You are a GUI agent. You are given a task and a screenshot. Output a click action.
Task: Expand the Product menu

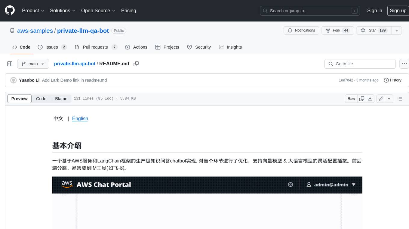coord(33,10)
